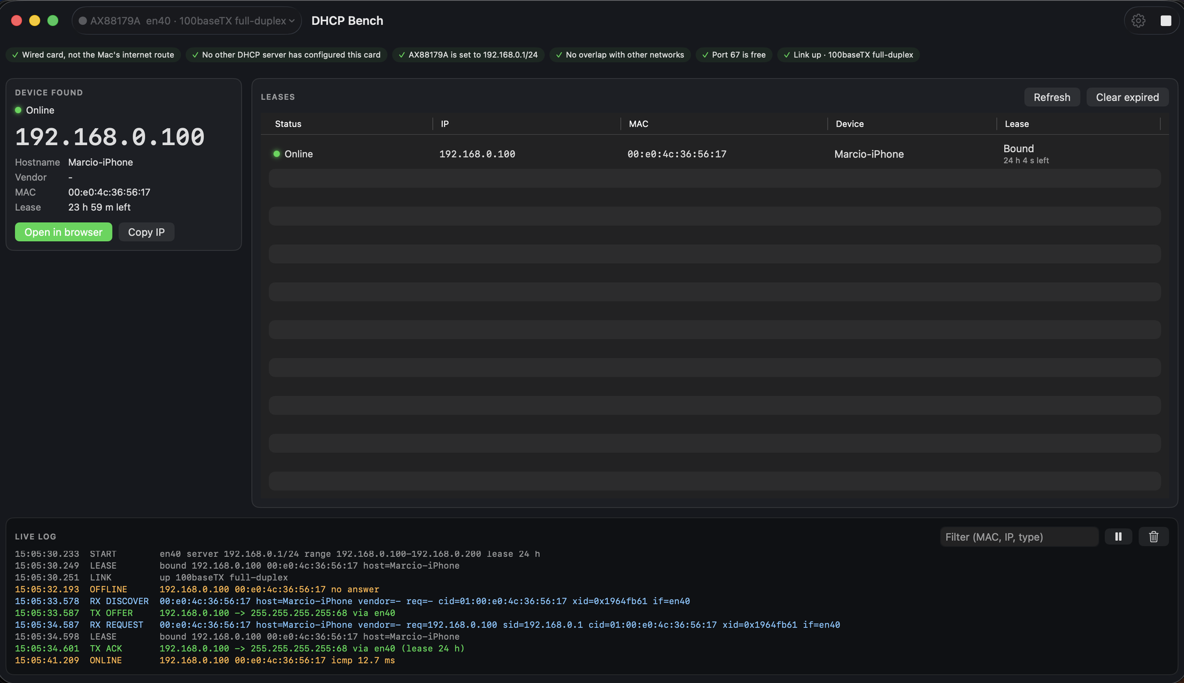Image resolution: width=1184 pixels, height=683 pixels.
Task: Sort leases by the Device column header
Action: pos(850,124)
